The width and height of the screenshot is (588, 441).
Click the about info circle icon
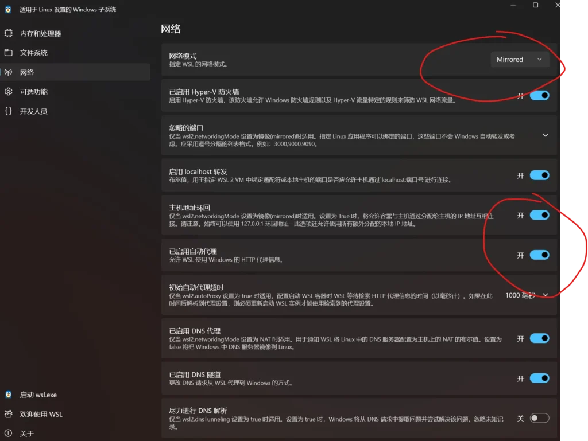8,434
